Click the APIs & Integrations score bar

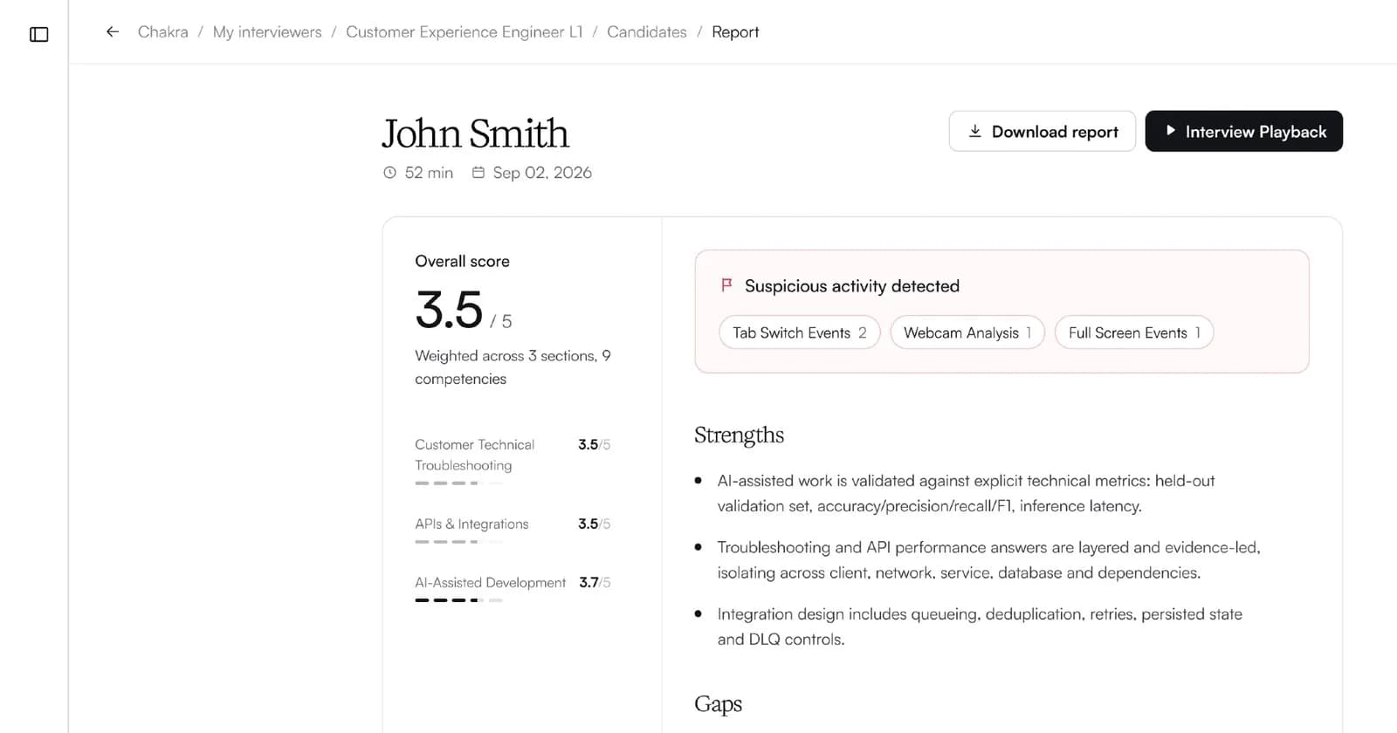tap(459, 542)
